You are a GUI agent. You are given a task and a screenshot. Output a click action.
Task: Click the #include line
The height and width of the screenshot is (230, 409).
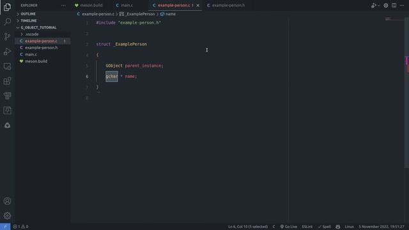pyautogui.click(x=128, y=23)
